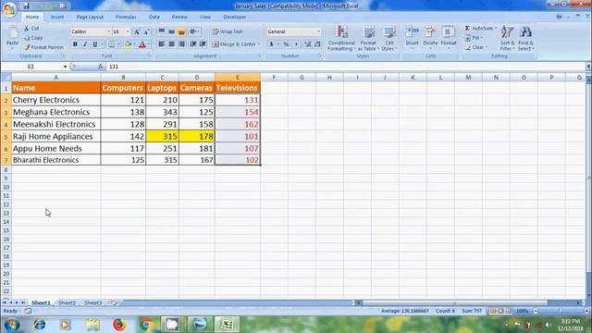Open the Insert ribbon tab

click(57, 17)
